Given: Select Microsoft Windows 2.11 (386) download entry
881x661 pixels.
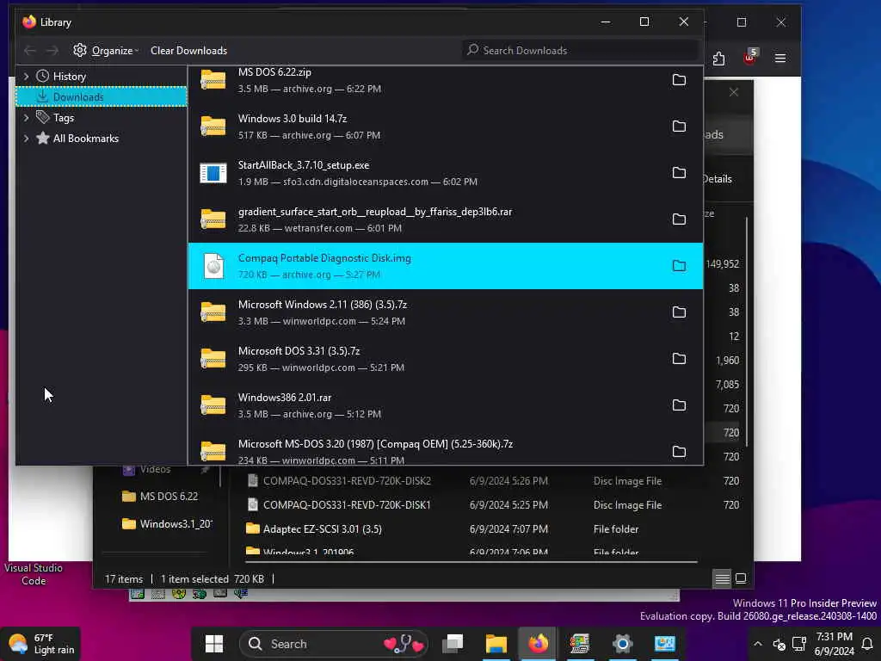Looking at the screenshot, I should pyautogui.click(x=445, y=312).
